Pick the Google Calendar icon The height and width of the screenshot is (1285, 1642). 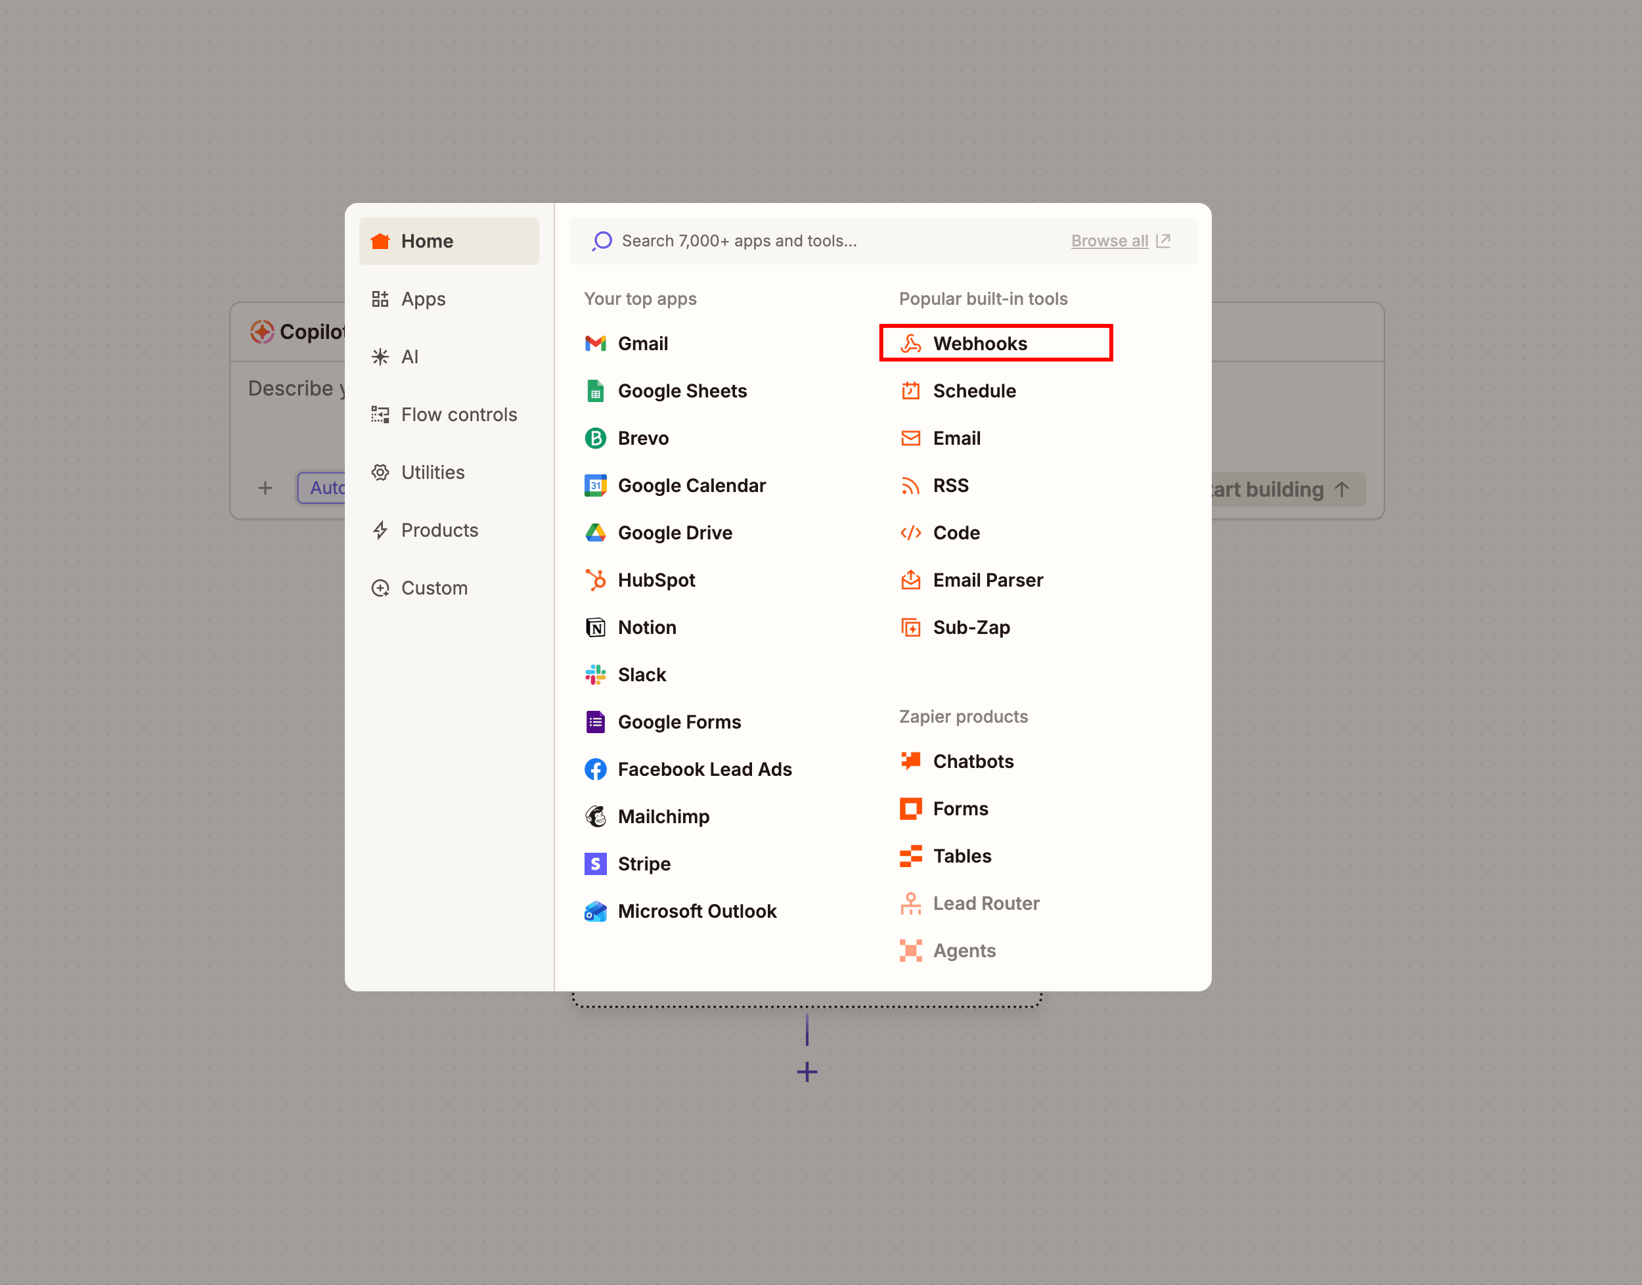595,486
